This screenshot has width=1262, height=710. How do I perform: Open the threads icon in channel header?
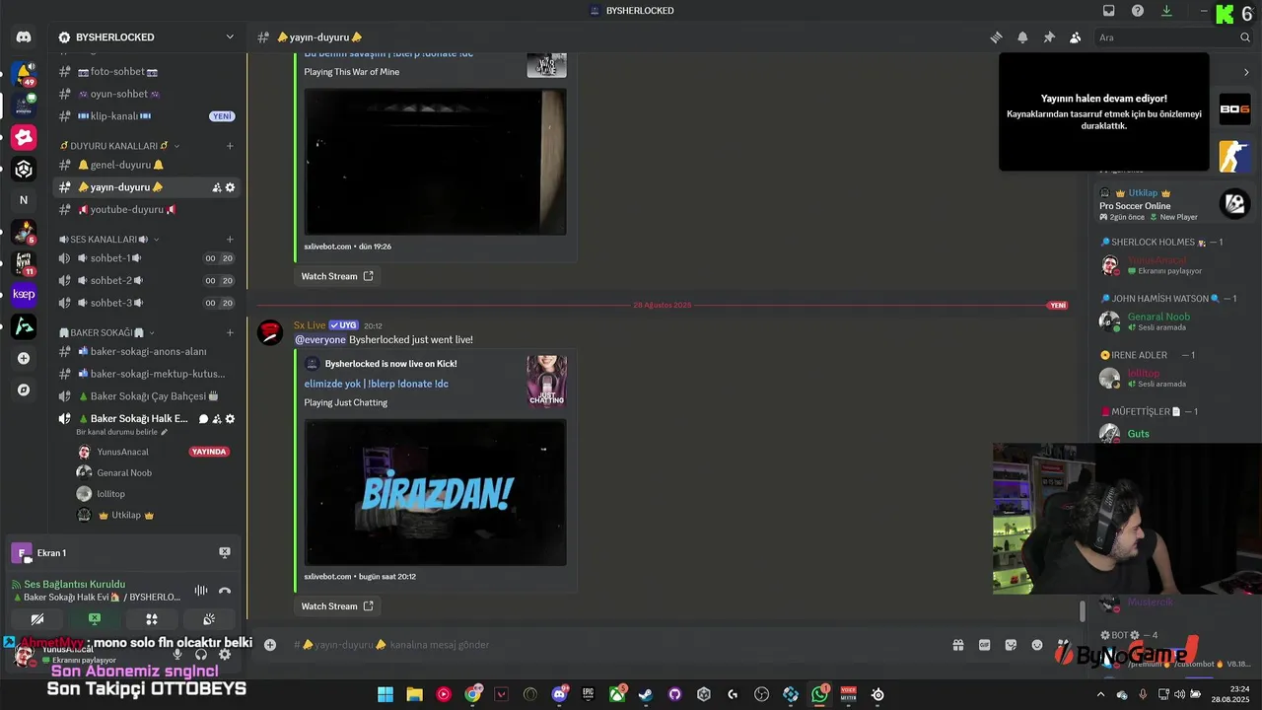(x=997, y=37)
